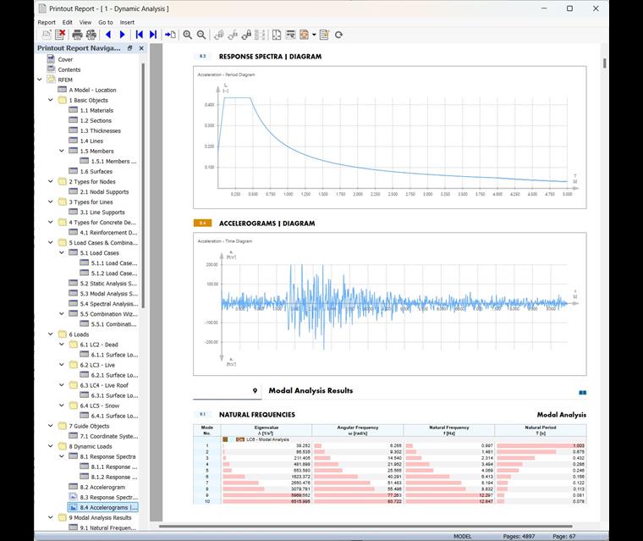
Task: Collapse the 5.1 Load Cases node
Action: click(62, 252)
